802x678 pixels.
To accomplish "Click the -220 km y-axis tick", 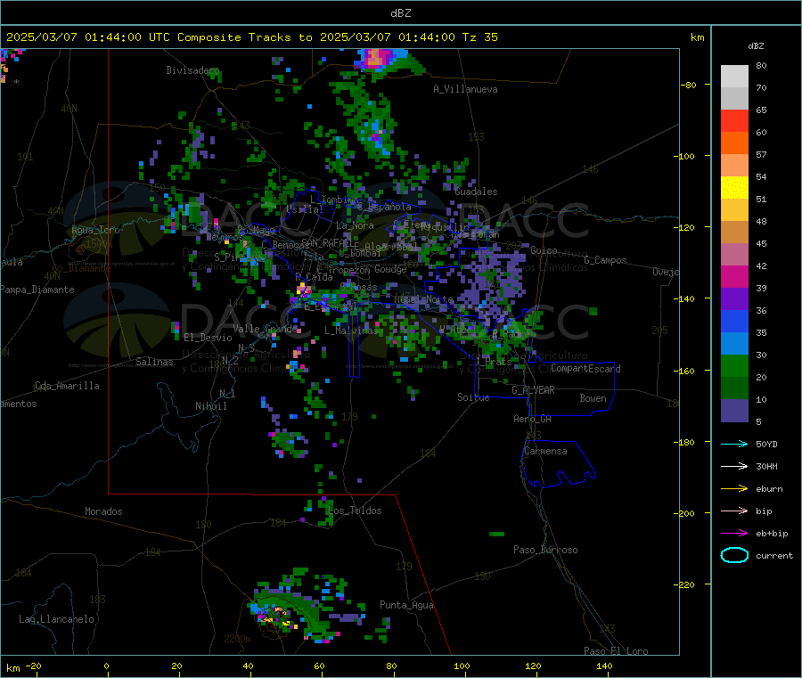I will [x=686, y=585].
